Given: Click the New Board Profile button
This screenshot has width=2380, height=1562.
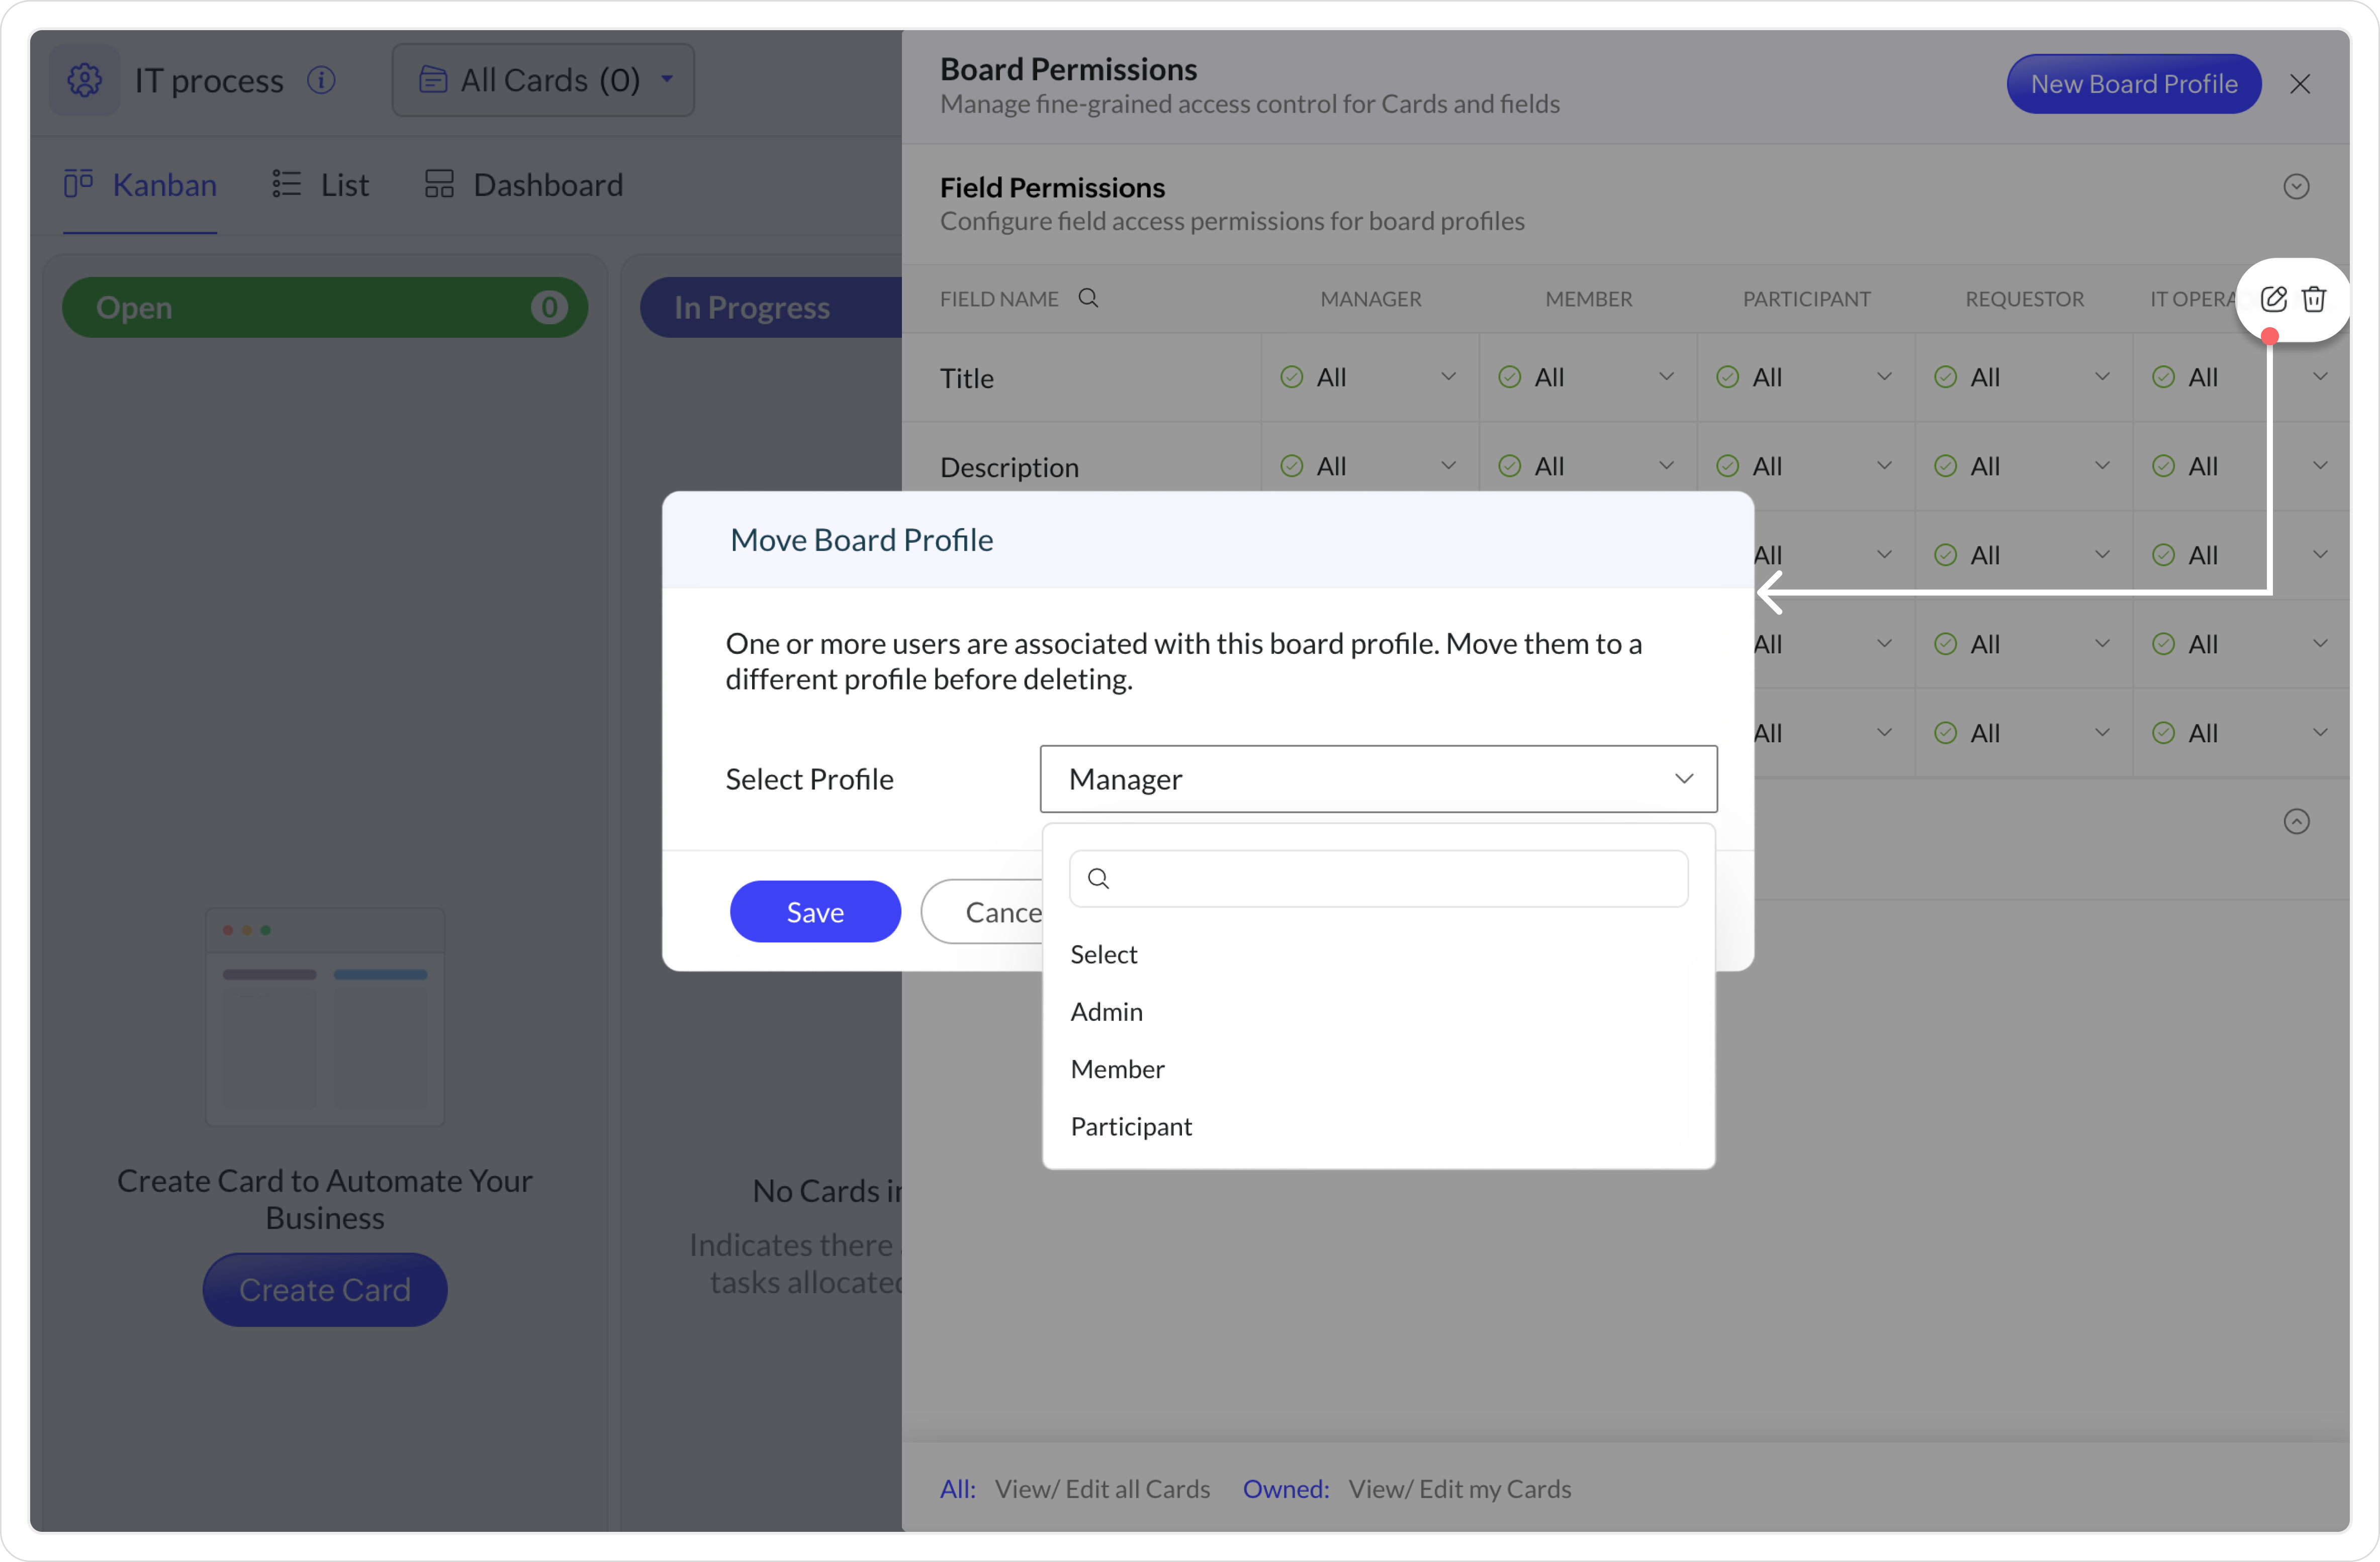Looking at the screenshot, I should click(2133, 84).
